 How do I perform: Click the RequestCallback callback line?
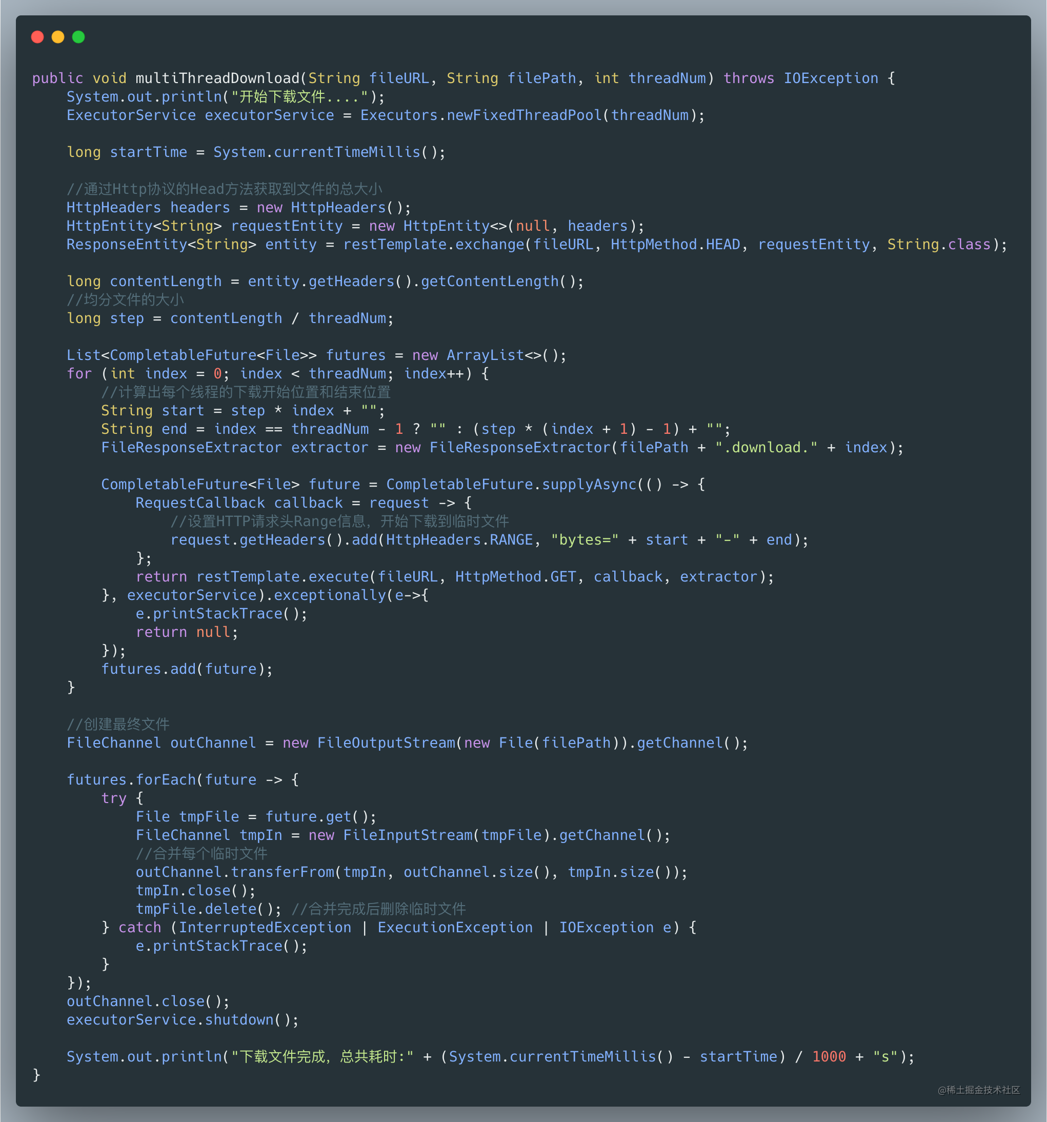(304, 503)
